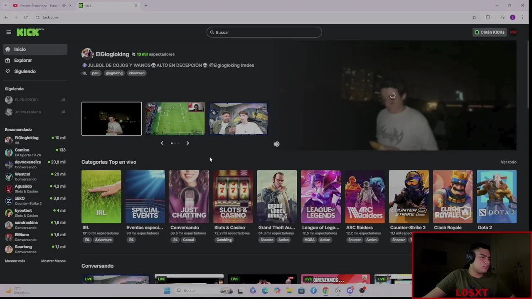532x299 pixels.
Task: Open the Slots & Casino category card
Action: pyautogui.click(x=233, y=197)
